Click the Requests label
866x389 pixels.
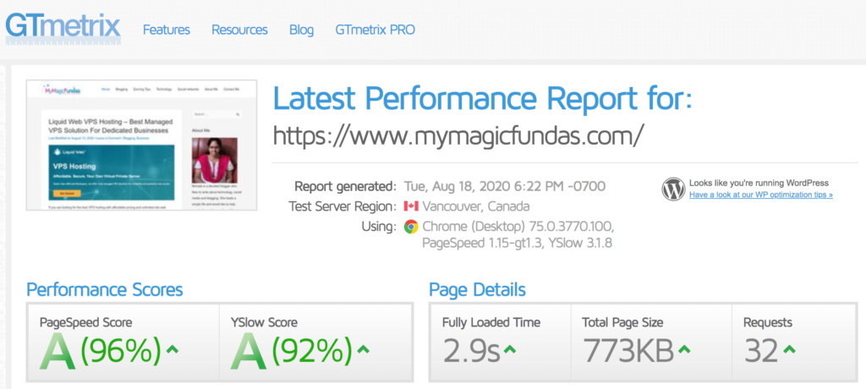pos(768,322)
